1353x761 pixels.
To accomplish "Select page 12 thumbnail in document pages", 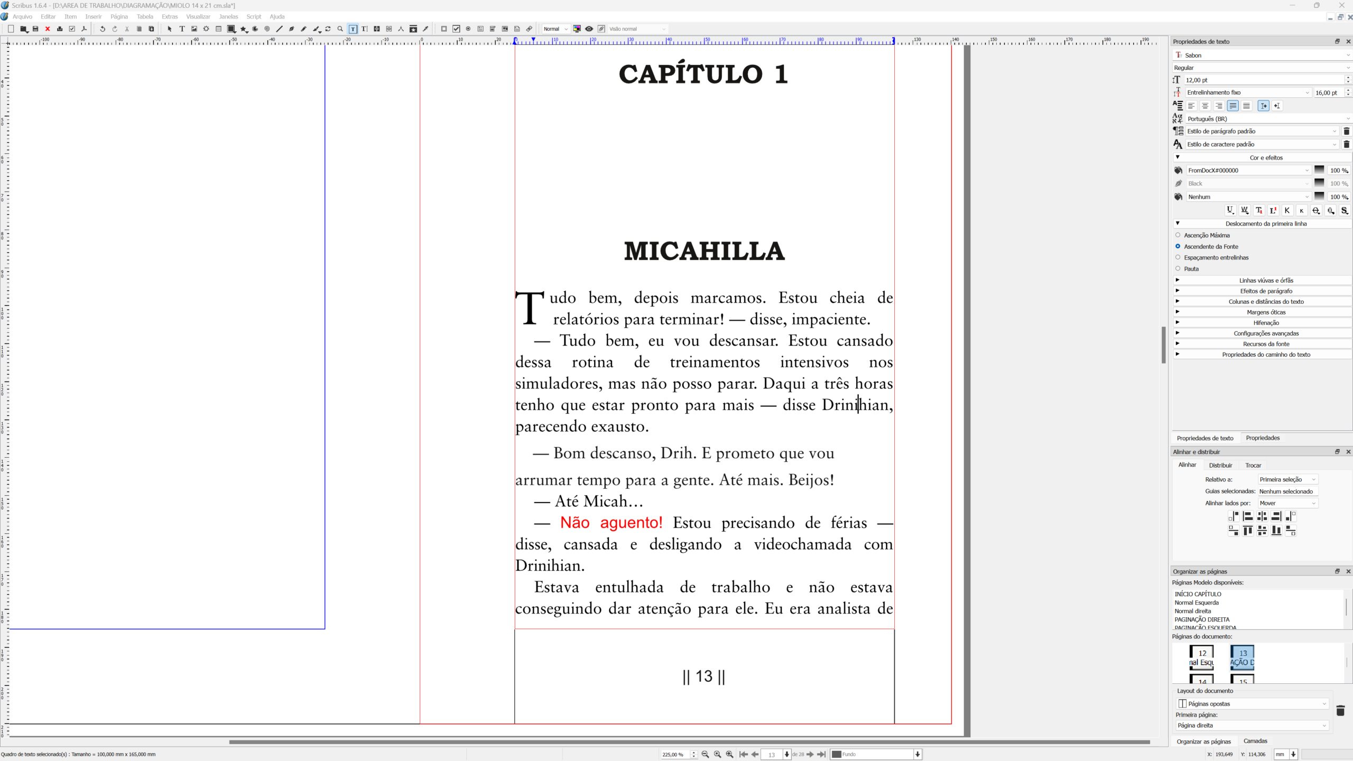I will [x=1202, y=657].
